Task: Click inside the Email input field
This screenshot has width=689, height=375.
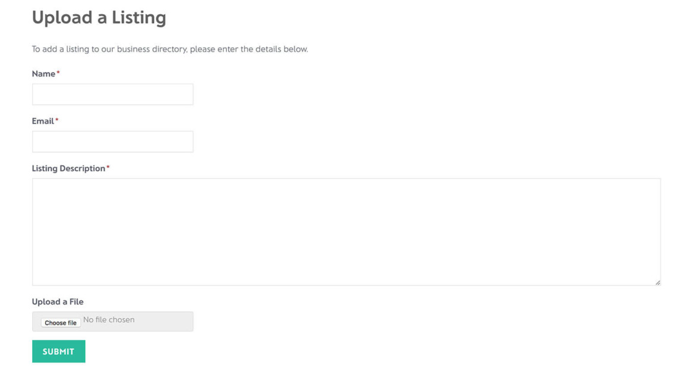Action: 112,141
